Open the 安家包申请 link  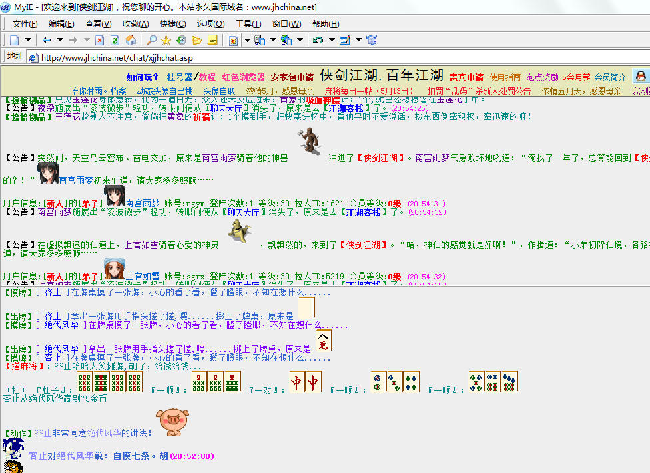coord(292,77)
